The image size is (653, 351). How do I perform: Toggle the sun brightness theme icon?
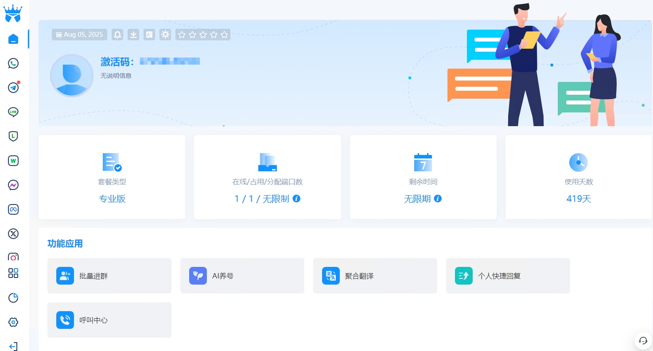[165, 35]
